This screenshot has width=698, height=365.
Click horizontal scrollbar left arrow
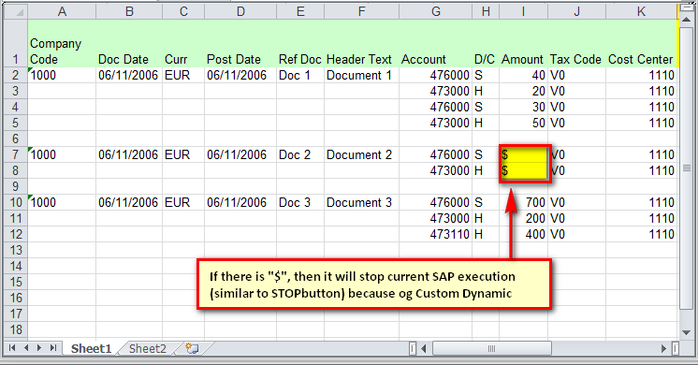click(423, 348)
